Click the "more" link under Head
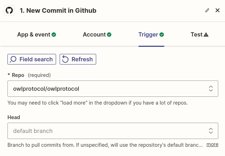This screenshot has width=225, height=156. click(x=212, y=144)
